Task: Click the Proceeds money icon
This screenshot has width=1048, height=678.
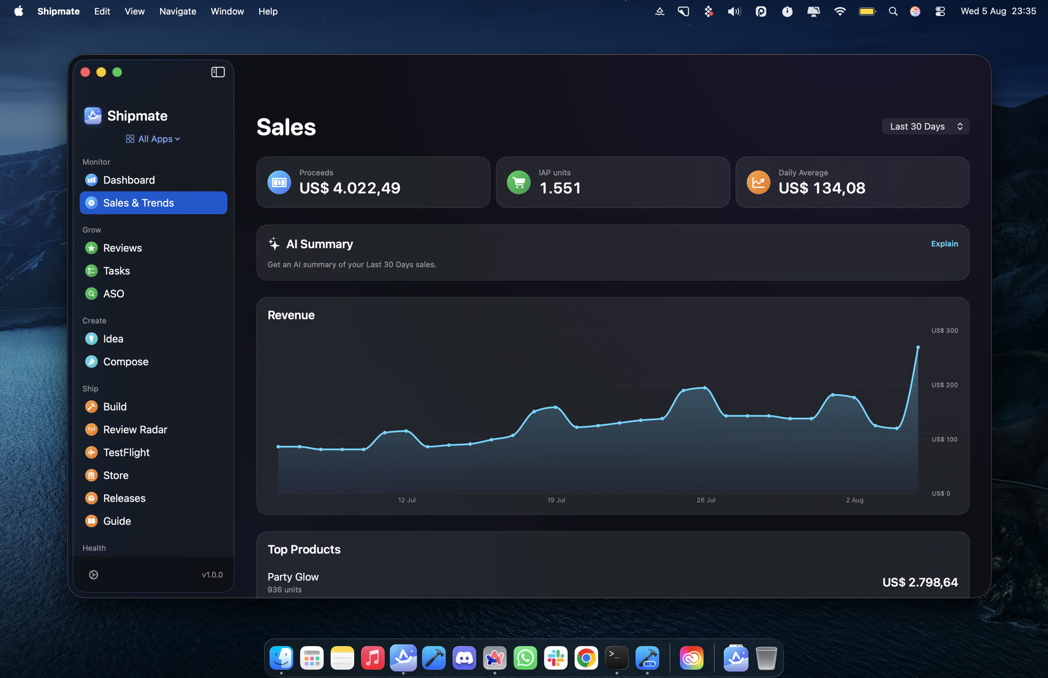Action: [x=279, y=182]
